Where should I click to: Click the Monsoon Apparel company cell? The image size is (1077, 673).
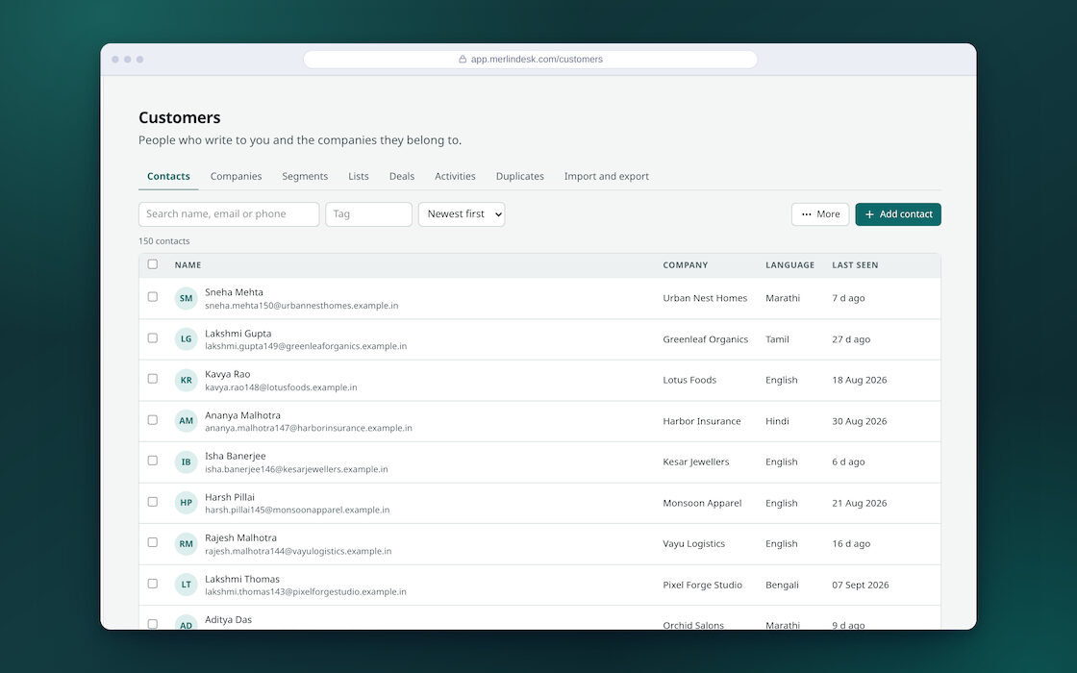(x=702, y=503)
